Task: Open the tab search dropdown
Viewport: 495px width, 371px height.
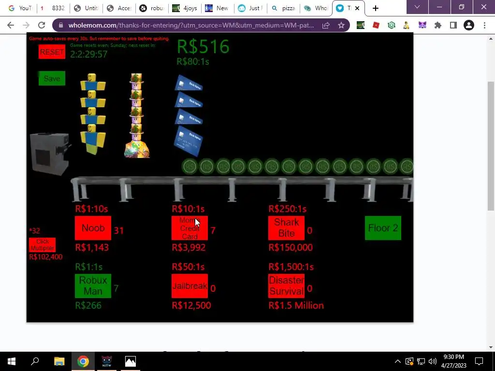Action: (x=417, y=7)
